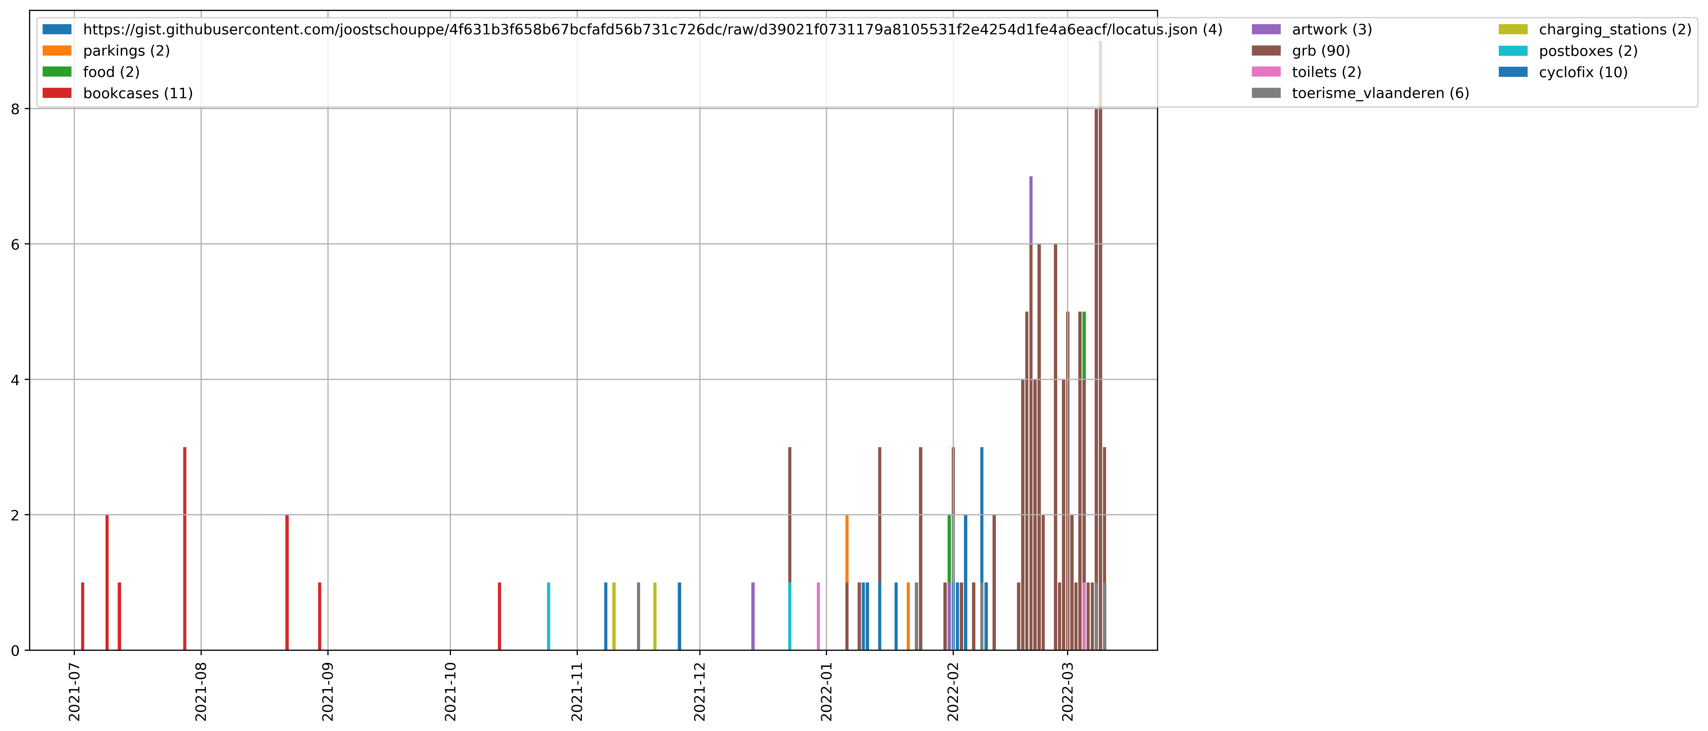The width and height of the screenshot is (1708, 731).
Task: Select the 'toerisme_vlaanderen (6)' legend label
Action: pos(1381,93)
